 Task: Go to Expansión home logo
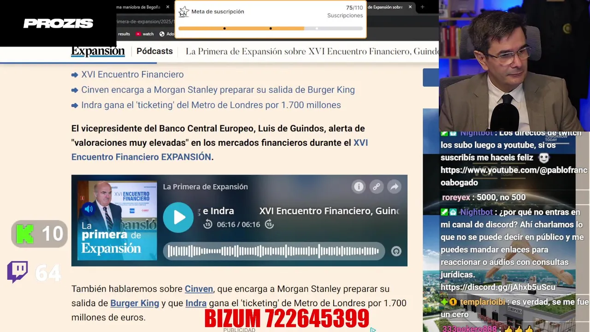coord(98,51)
